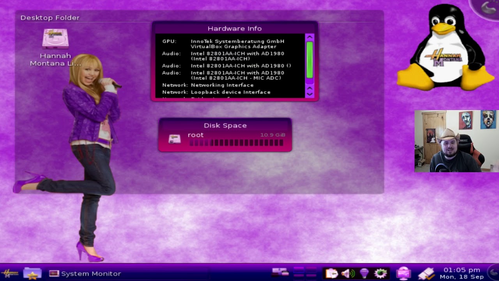Click the bottom down arrow of Hardware Info scrollbar

(x=310, y=94)
